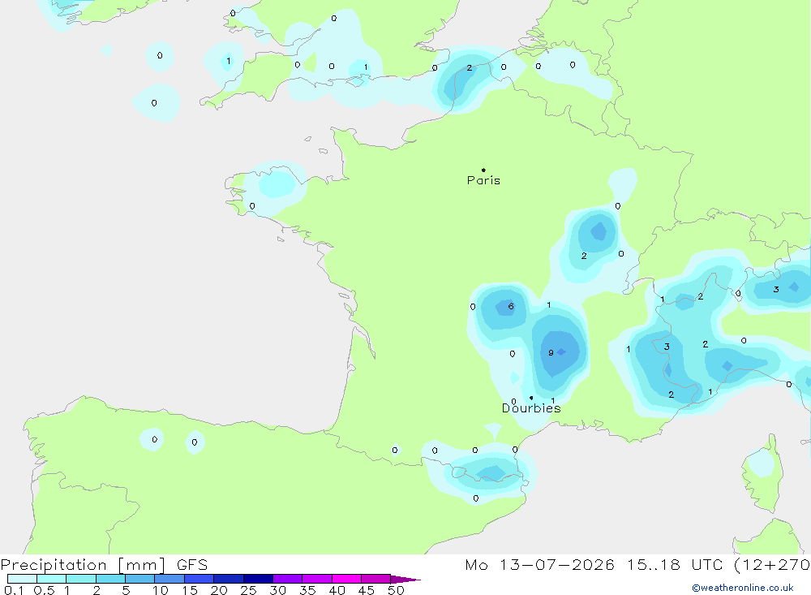Click the 2–5 mm legend swatch

click(x=110, y=579)
